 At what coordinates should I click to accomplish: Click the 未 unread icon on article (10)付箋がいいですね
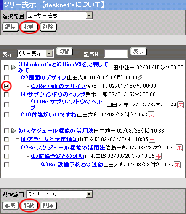[151, 115]
